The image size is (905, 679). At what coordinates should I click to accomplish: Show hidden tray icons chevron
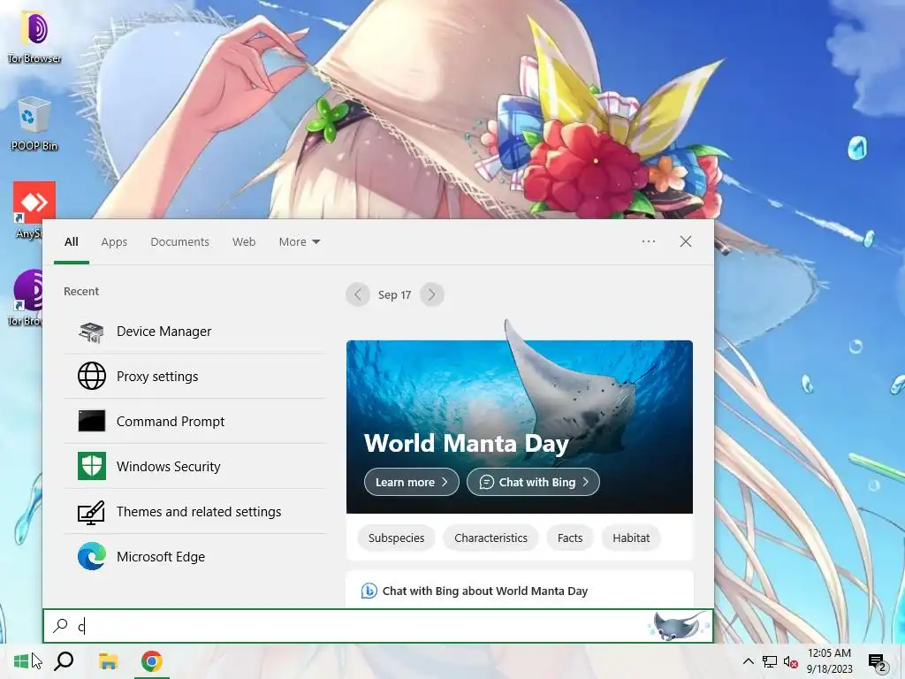[x=748, y=661]
